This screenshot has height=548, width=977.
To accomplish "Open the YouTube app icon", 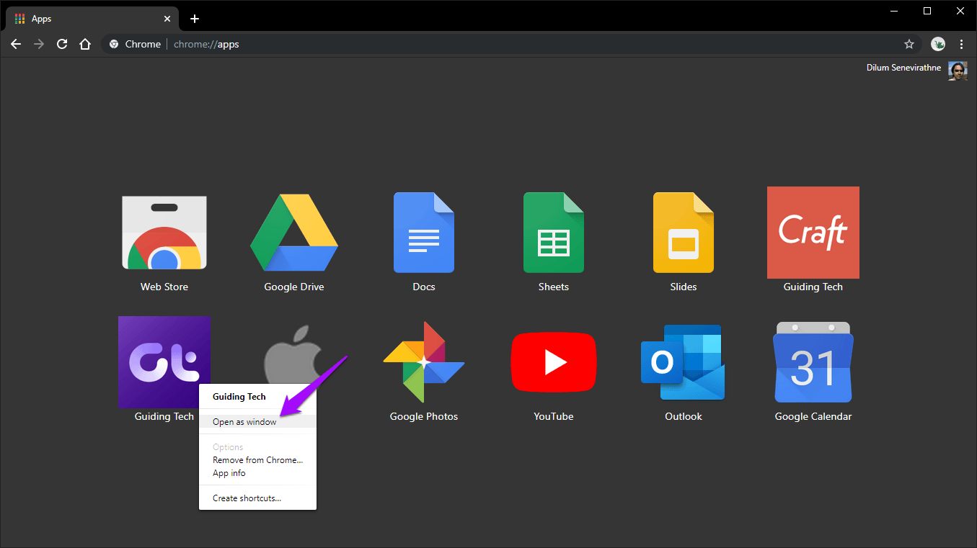I will pyautogui.click(x=554, y=362).
